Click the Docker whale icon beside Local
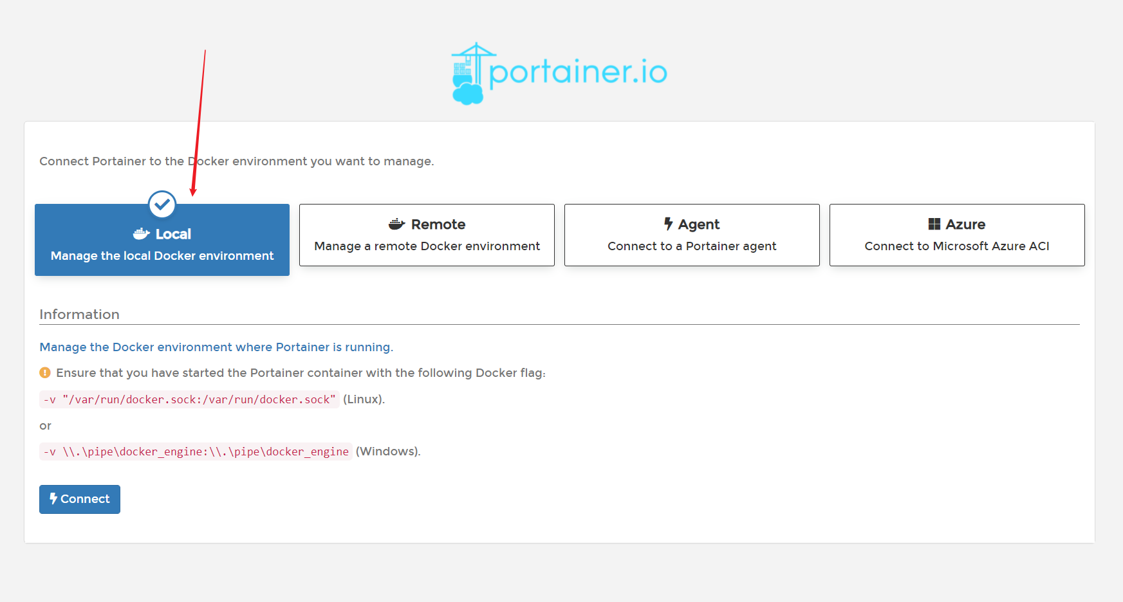The image size is (1123, 602). point(142,234)
